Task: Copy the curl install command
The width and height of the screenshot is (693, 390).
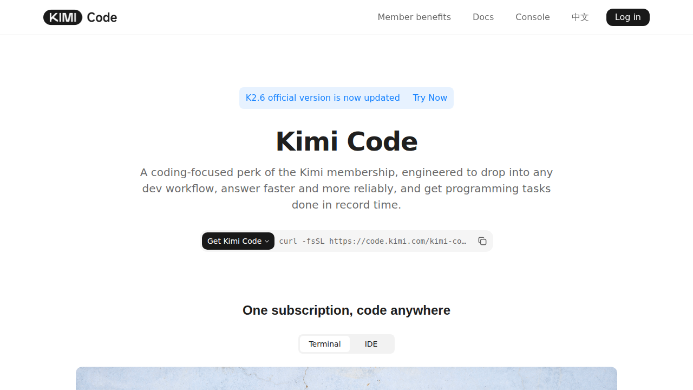Action: tap(482, 241)
